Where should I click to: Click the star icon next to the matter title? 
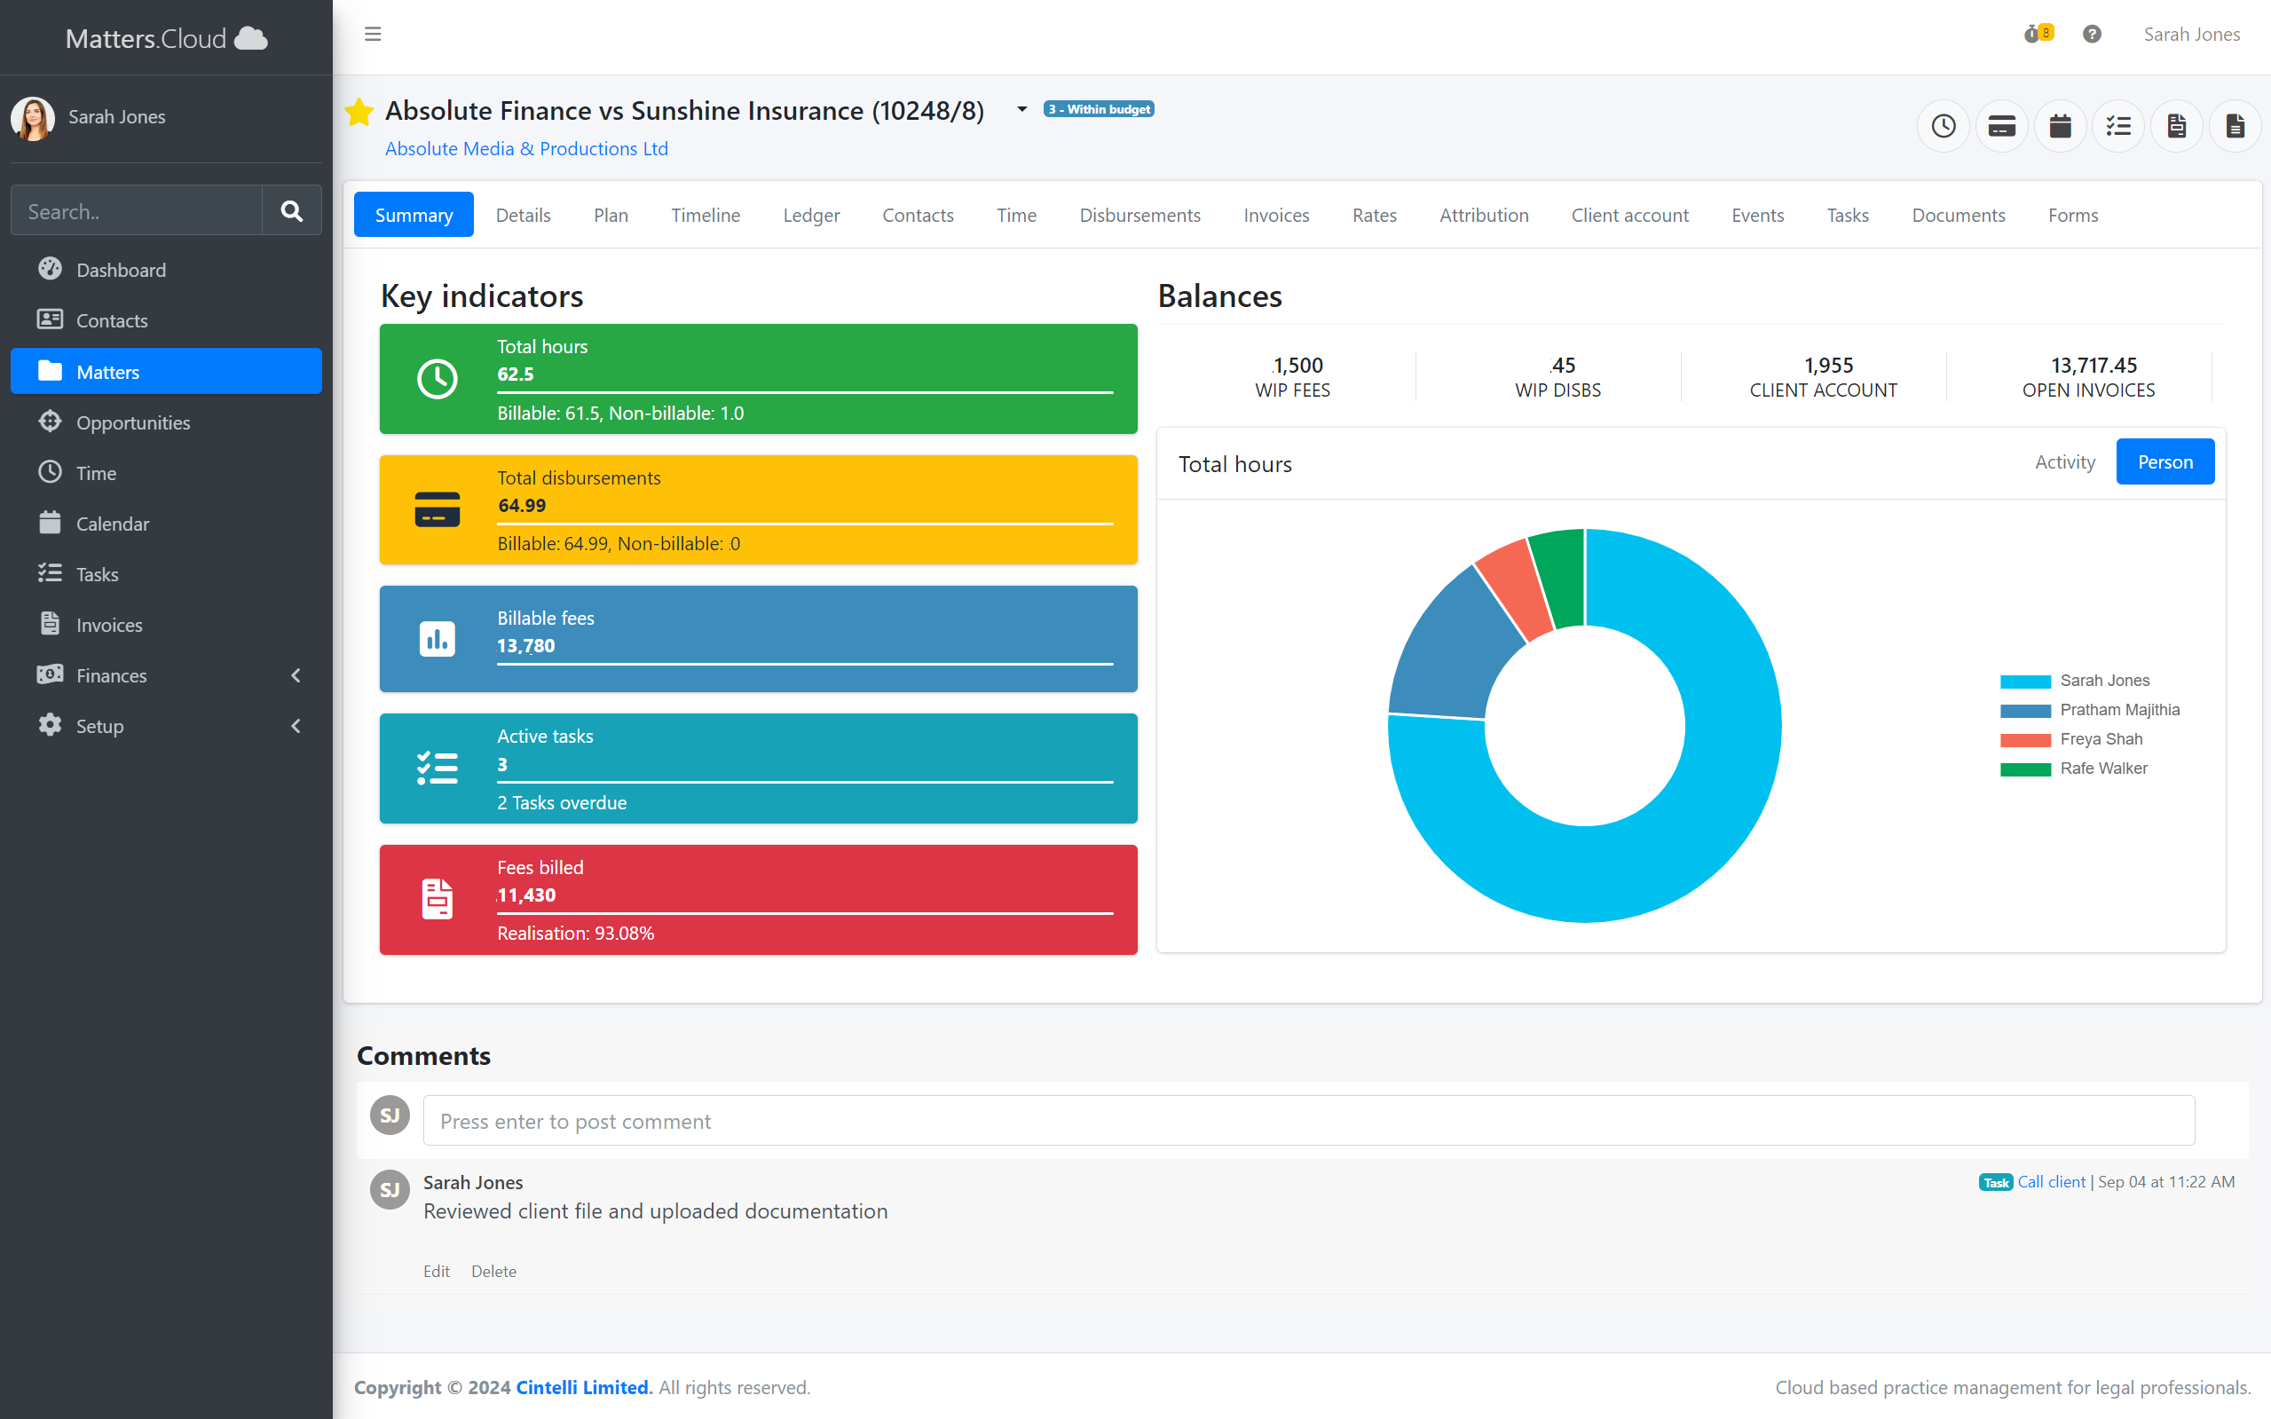359,111
